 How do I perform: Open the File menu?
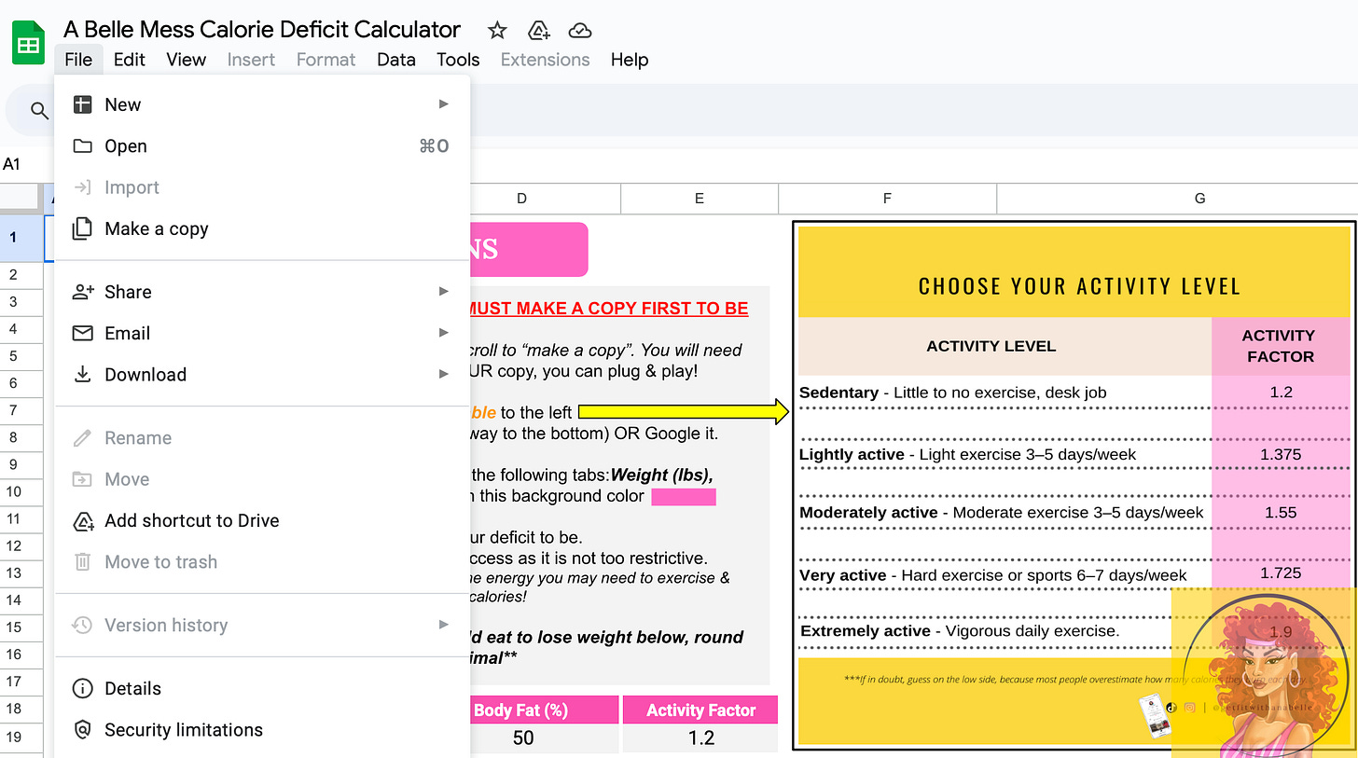78,60
